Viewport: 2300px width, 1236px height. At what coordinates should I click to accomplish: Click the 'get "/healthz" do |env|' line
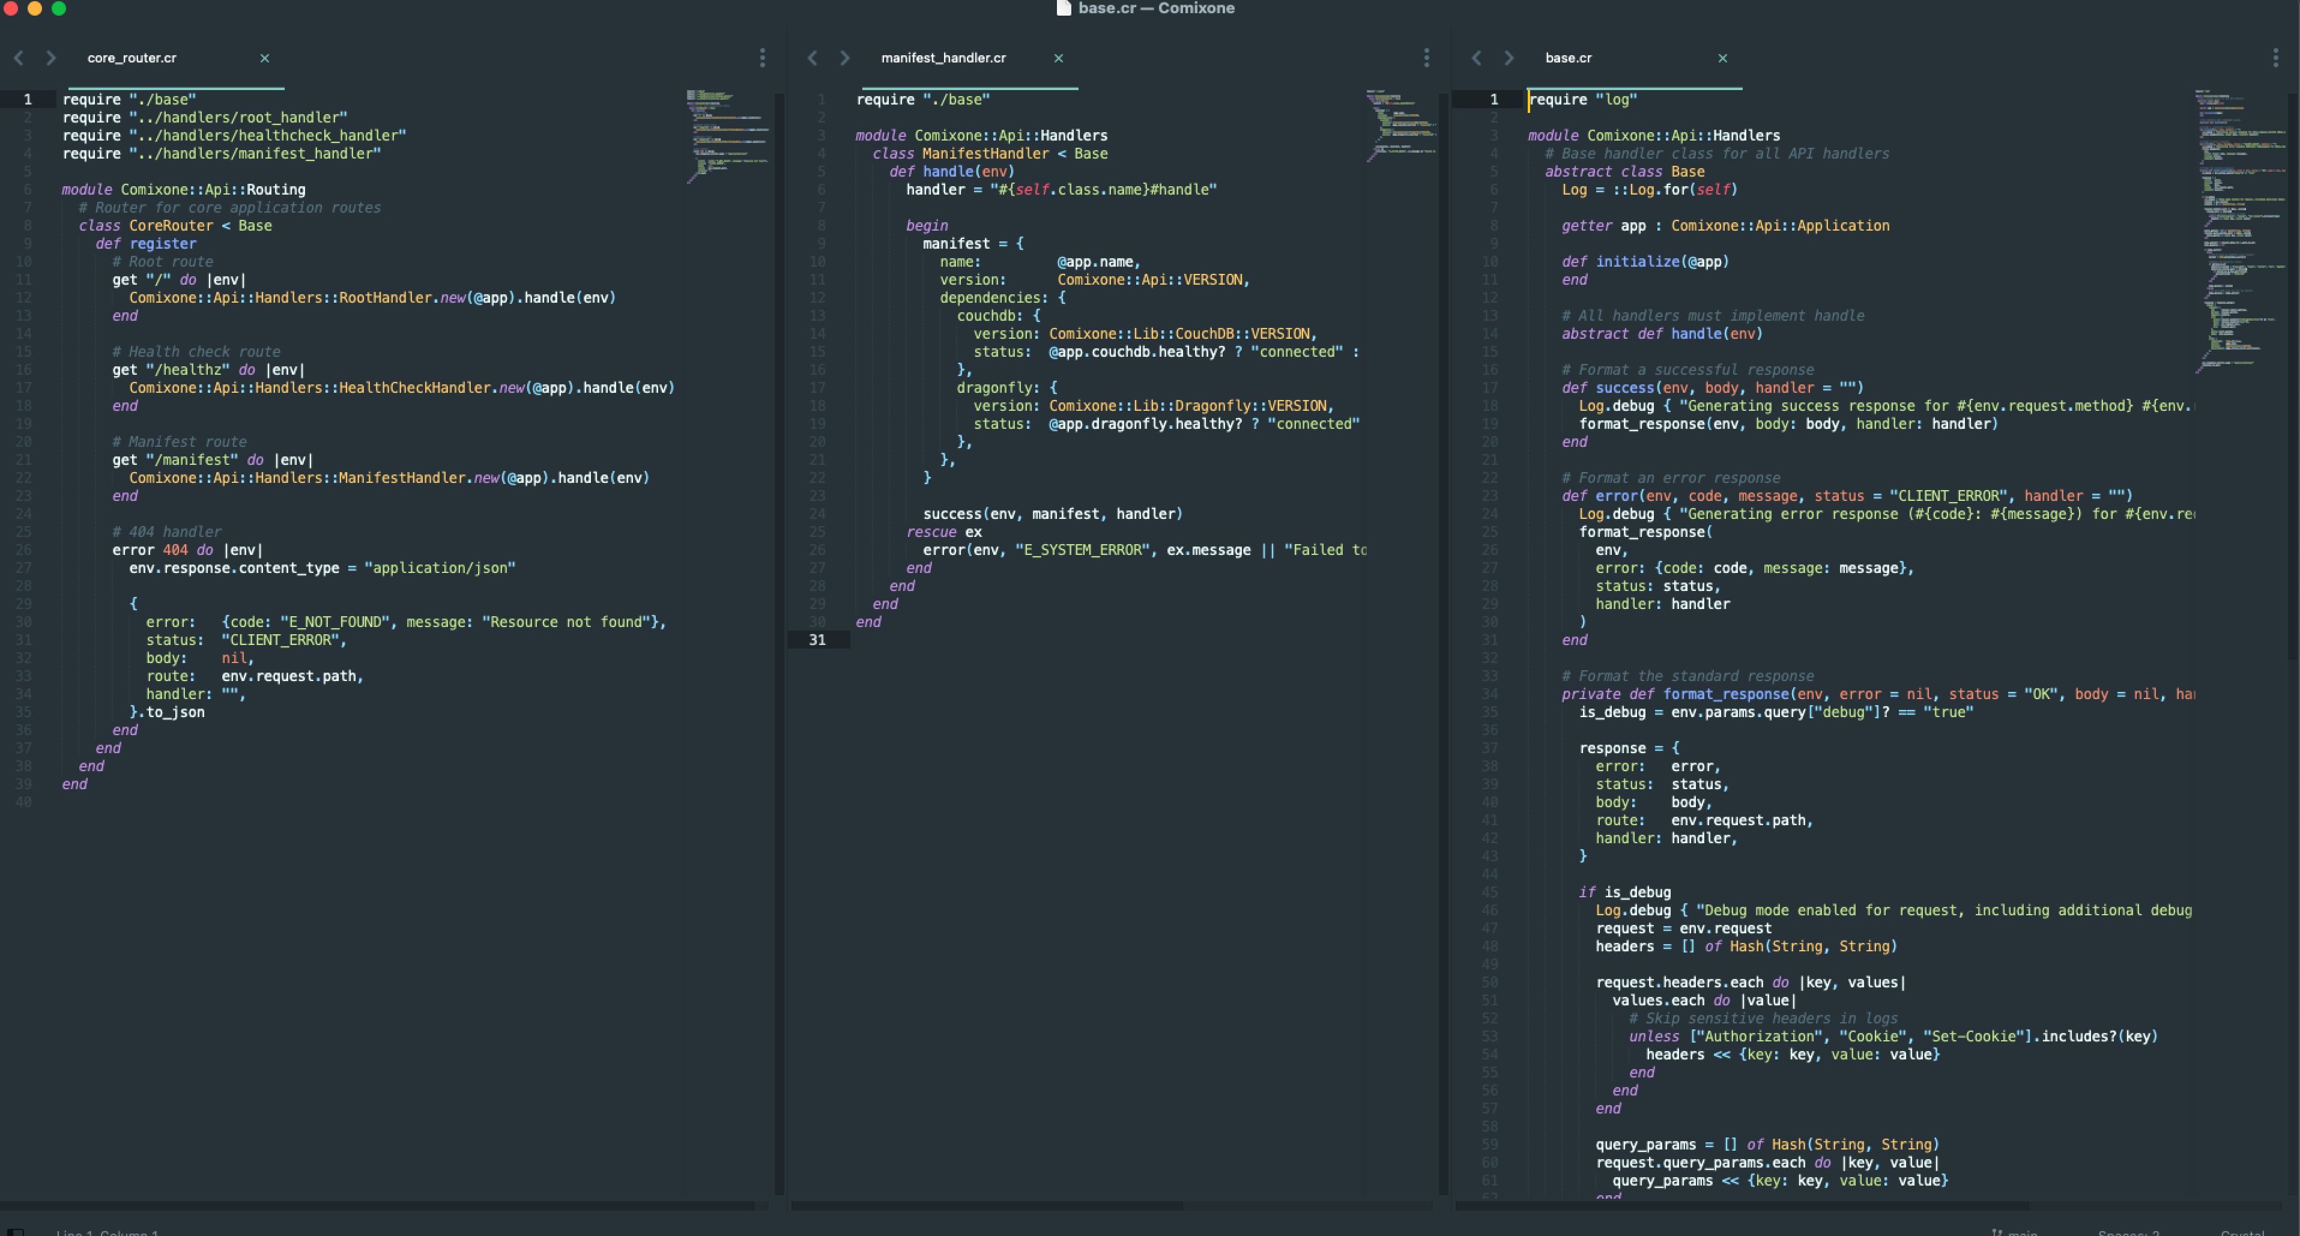tap(208, 370)
